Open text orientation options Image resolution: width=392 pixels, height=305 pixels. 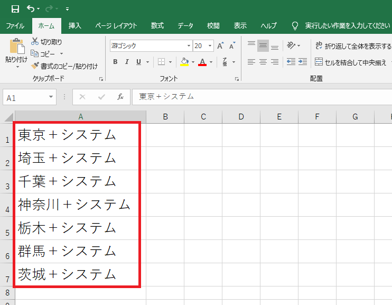(x=293, y=45)
